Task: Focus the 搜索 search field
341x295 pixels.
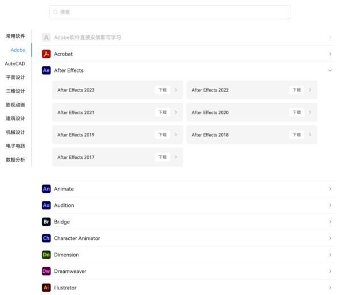Action: click(x=170, y=12)
